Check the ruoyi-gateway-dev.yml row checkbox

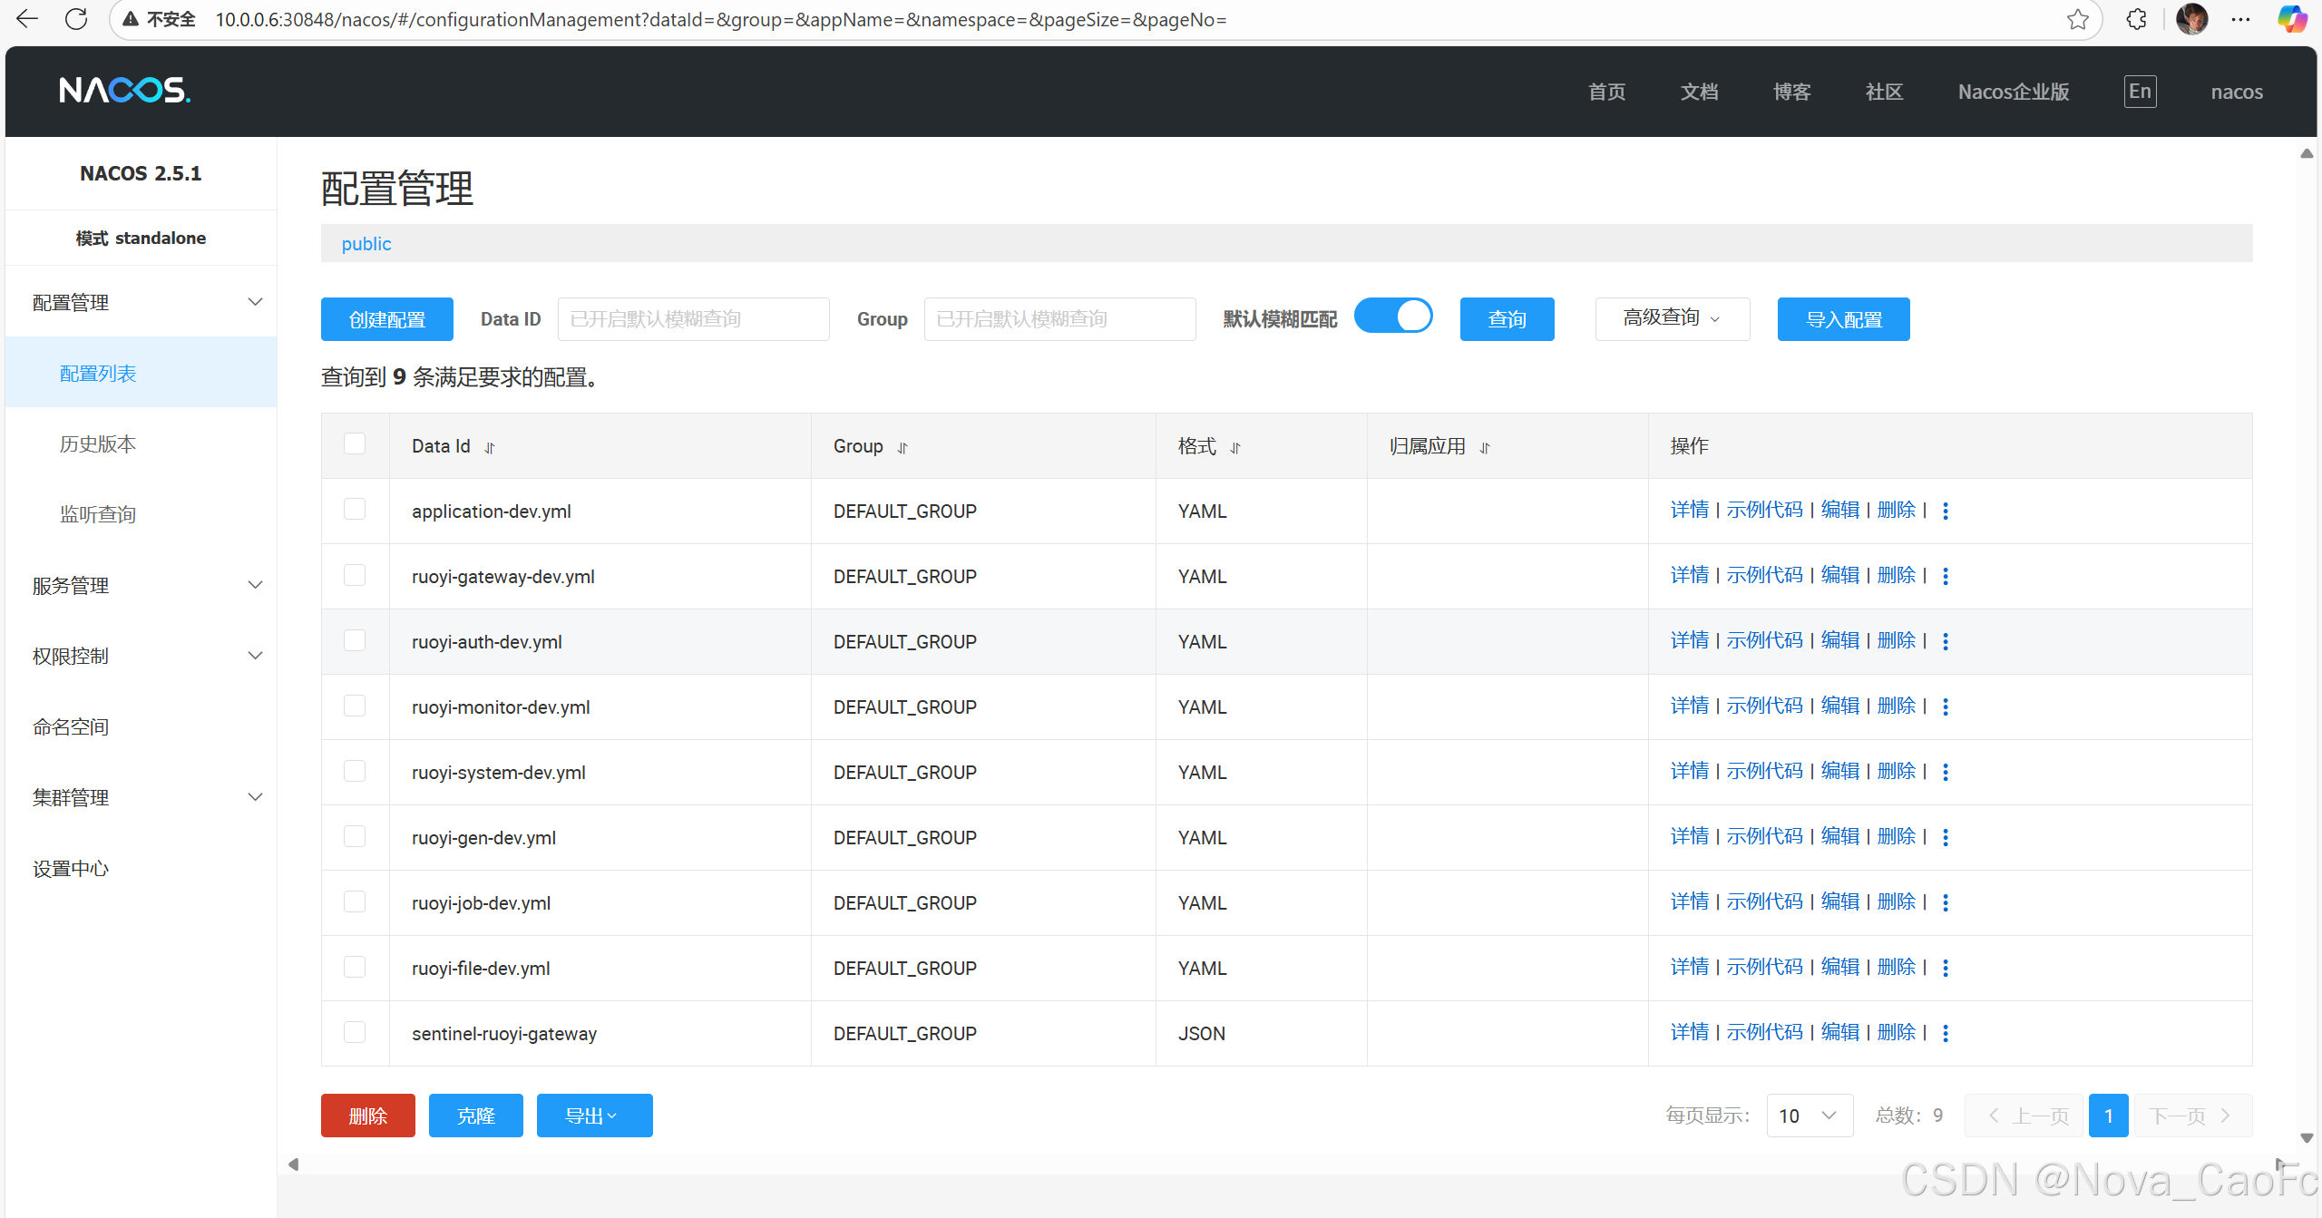point(355,575)
